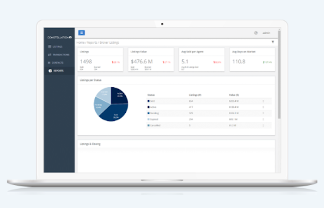
Task: Click red percent change on Listings Value card
Action: click(x=166, y=62)
